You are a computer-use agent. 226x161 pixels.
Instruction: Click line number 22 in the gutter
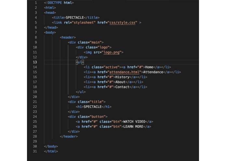click(35, 107)
